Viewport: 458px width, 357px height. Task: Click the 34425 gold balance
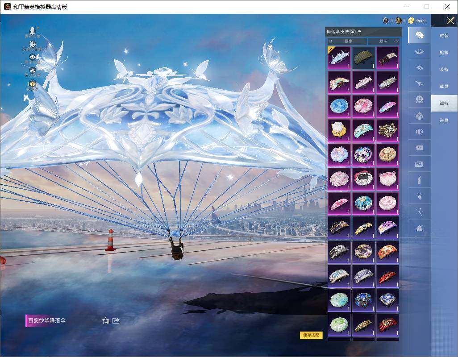pos(421,21)
